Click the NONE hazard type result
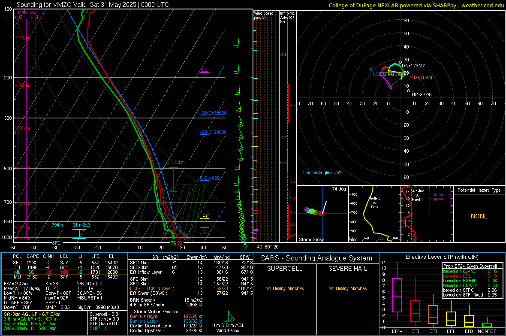Image resolution: width=506 pixels, height=336 pixels. [479, 216]
